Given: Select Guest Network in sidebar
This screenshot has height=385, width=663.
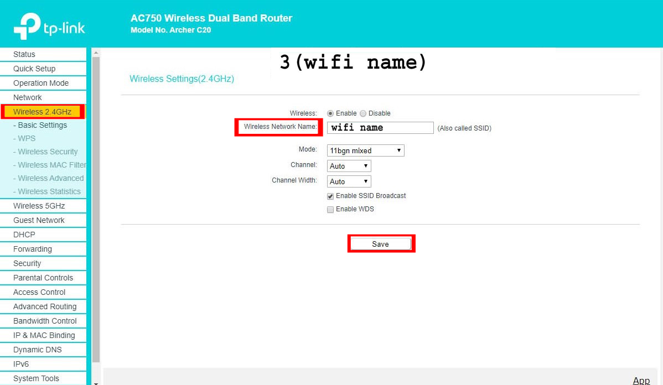Looking at the screenshot, I should pos(39,220).
